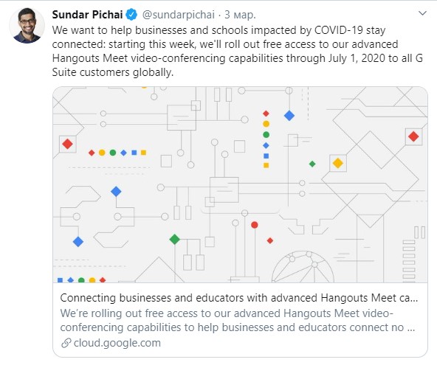Open the circuit-pattern link card image
This screenshot has height=365, width=437.
(x=240, y=184)
